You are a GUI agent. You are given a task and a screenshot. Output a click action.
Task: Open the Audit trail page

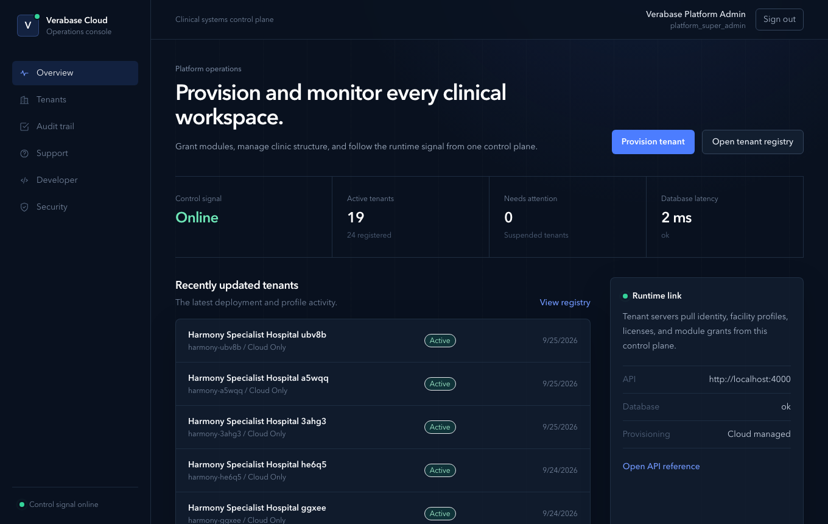click(x=75, y=127)
